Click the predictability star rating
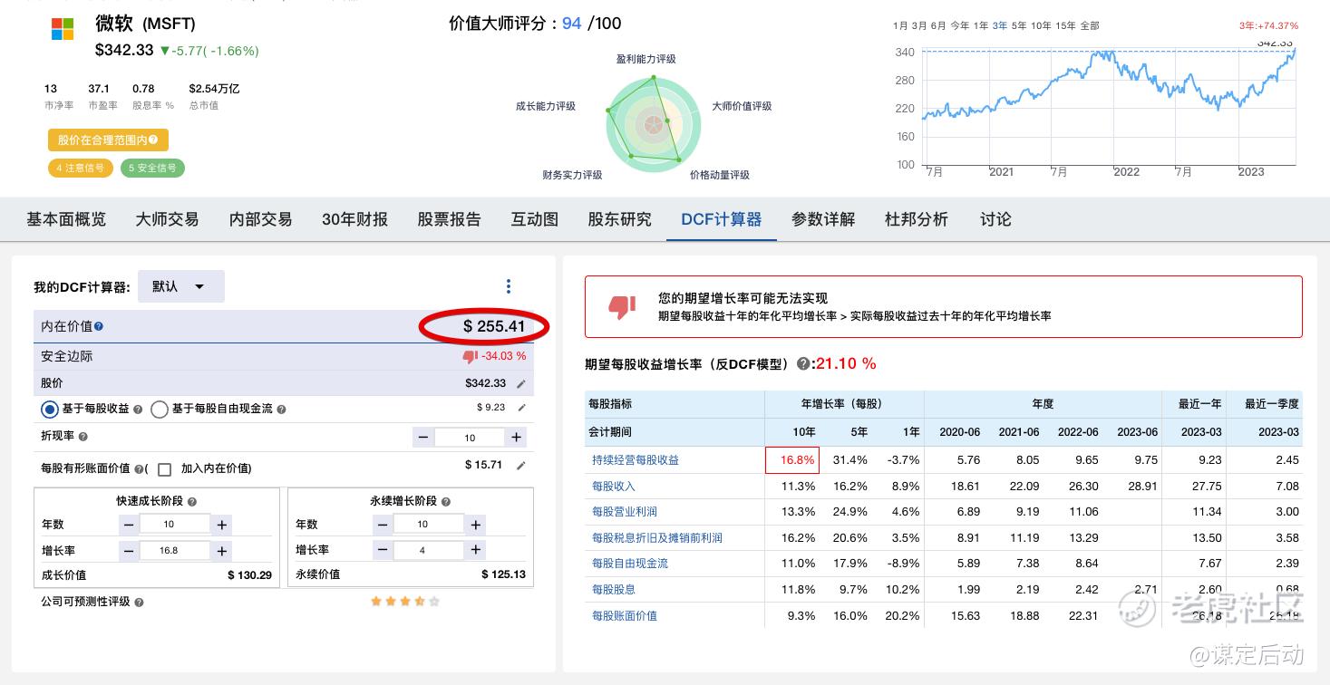 405,601
